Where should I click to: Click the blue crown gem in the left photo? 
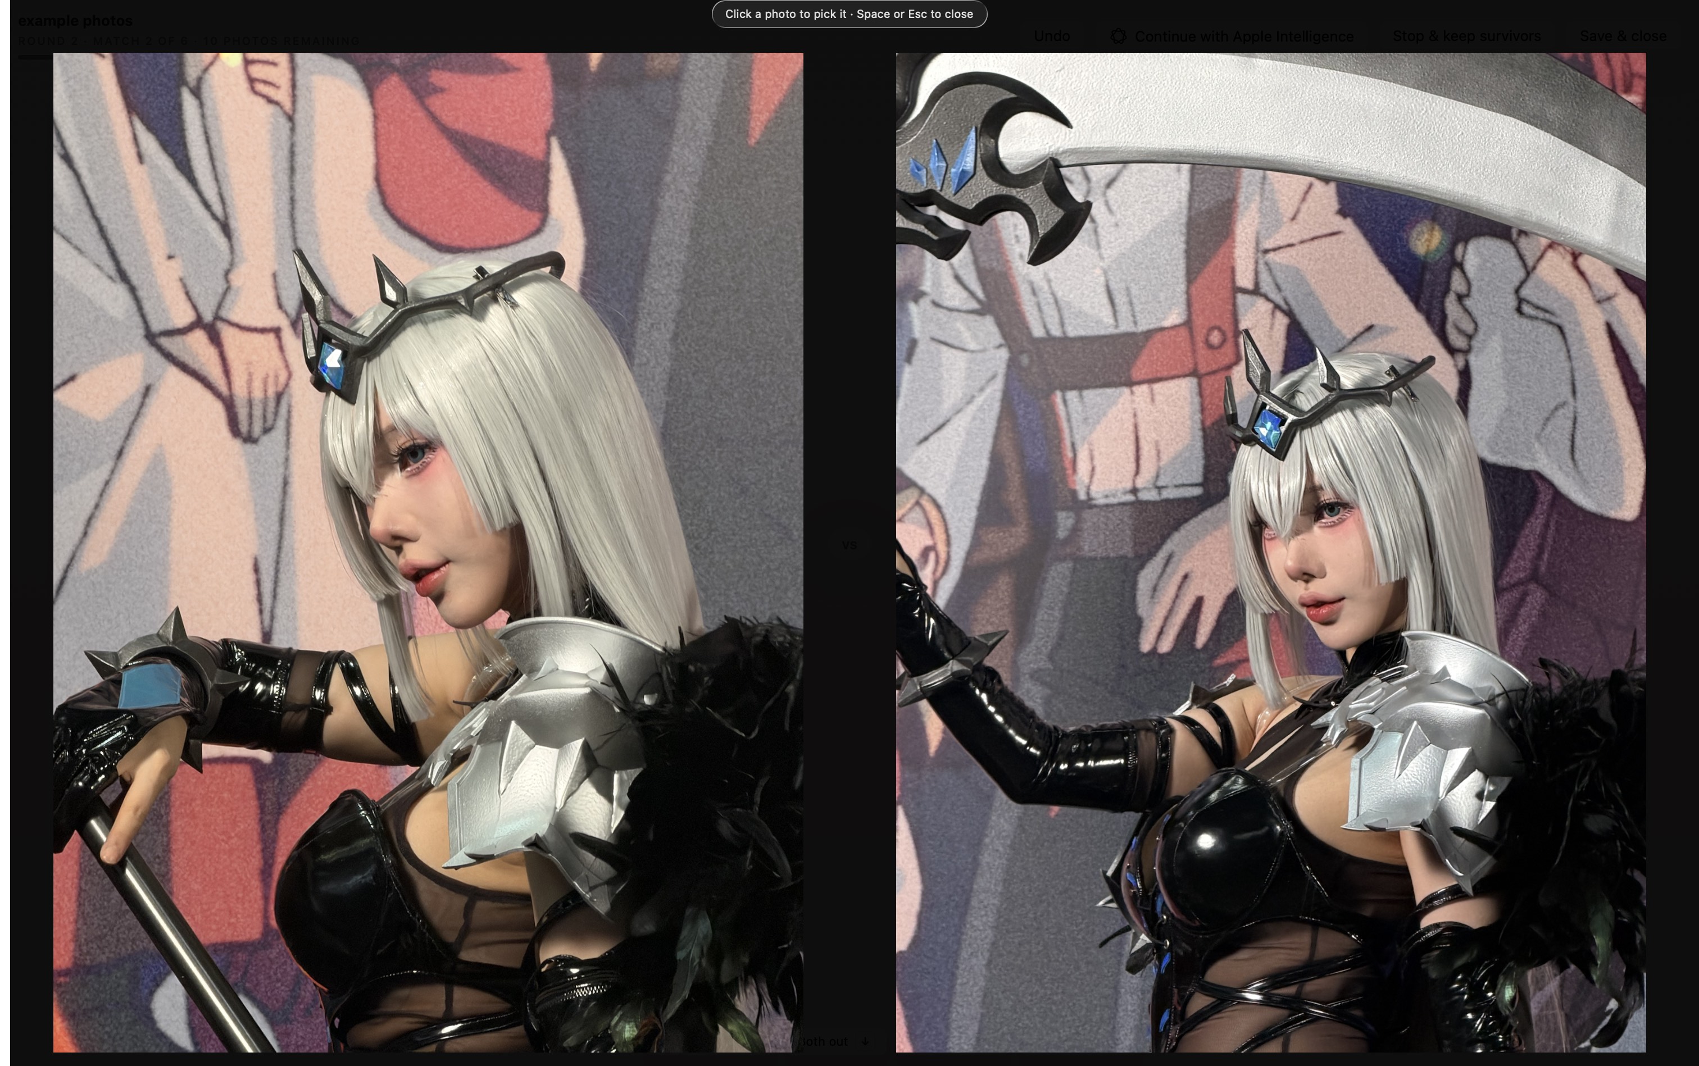point(331,365)
